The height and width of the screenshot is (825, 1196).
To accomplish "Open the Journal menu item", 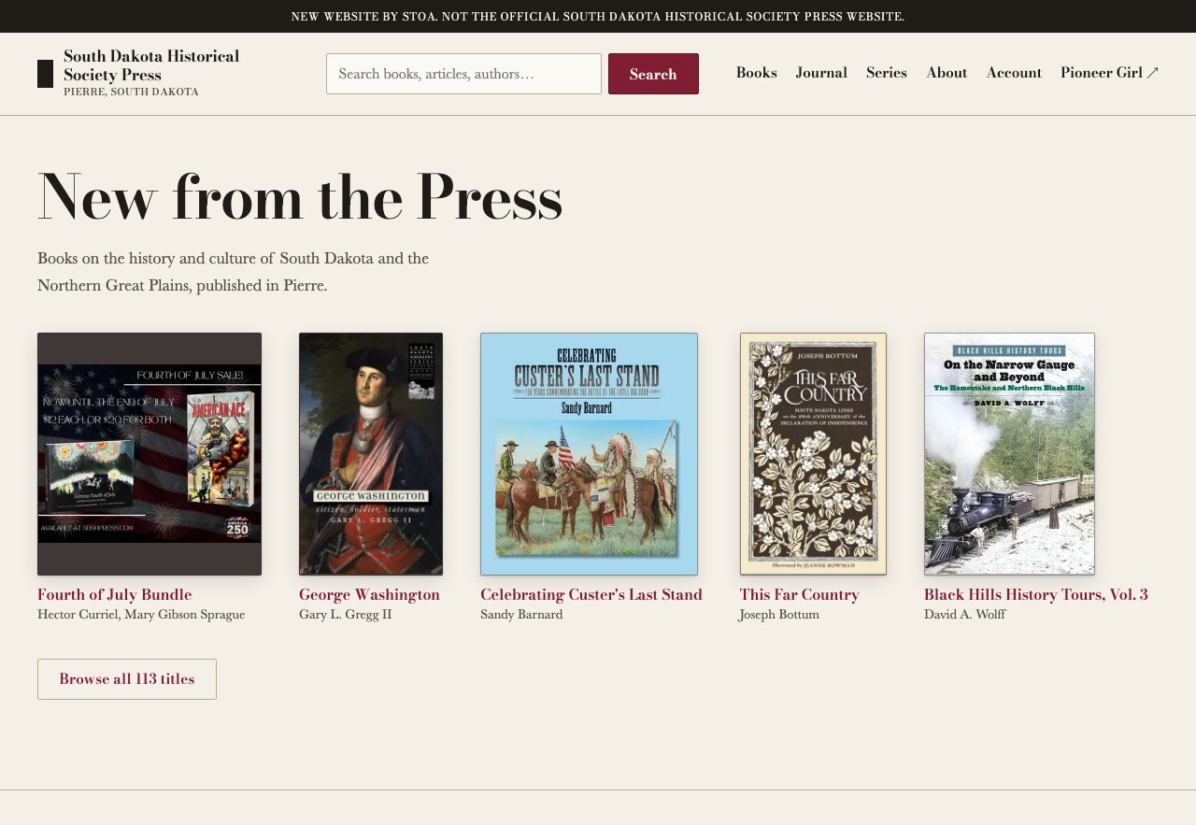I will tap(821, 73).
